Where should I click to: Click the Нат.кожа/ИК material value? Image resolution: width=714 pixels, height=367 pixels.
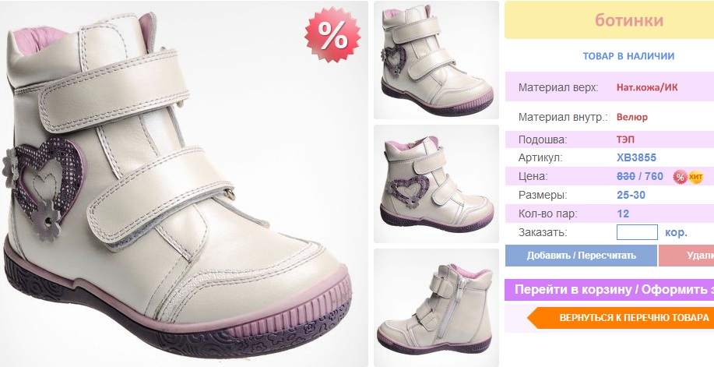click(646, 87)
